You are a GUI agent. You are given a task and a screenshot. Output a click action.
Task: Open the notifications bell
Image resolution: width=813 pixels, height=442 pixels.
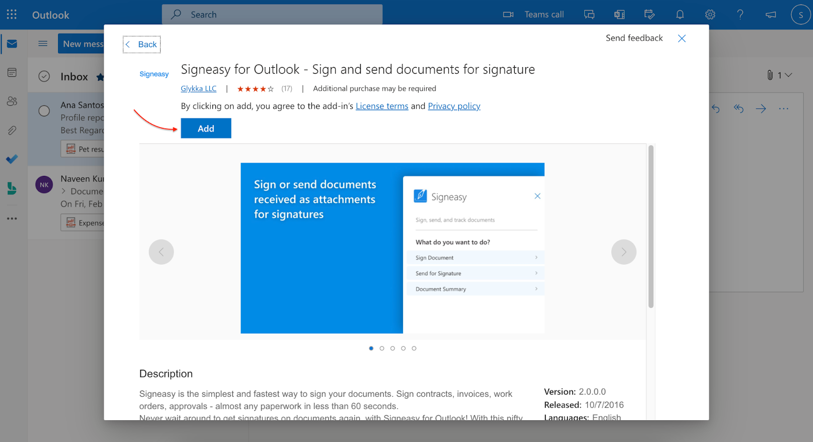click(680, 15)
